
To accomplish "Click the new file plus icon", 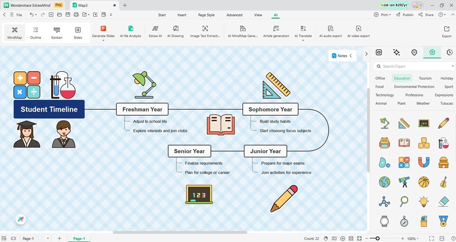I will click(51, 14).
